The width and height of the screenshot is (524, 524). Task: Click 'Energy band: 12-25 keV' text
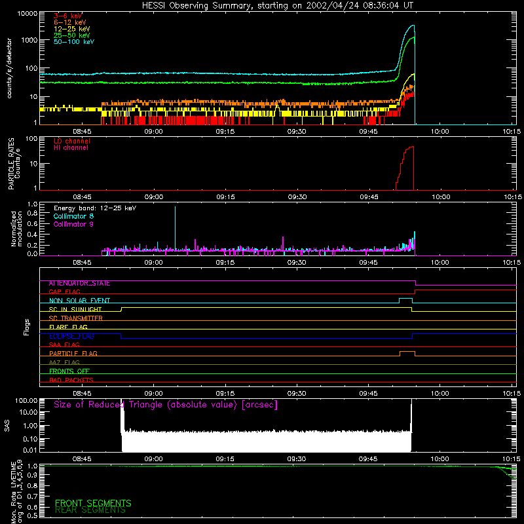tap(95, 208)
